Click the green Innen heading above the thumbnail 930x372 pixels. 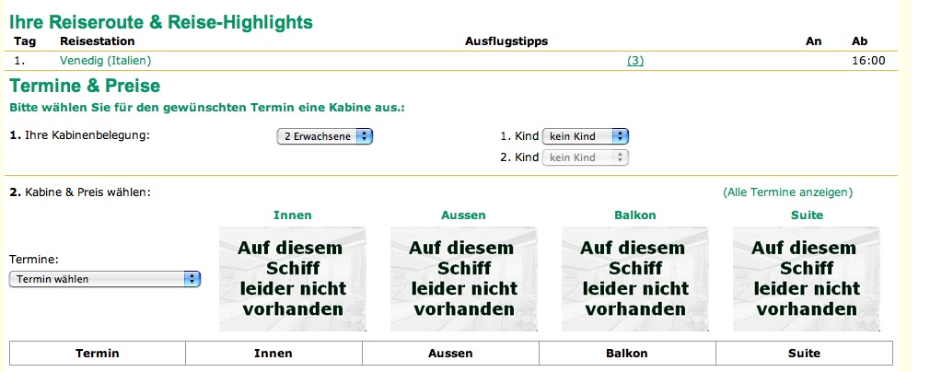point(292,215)
